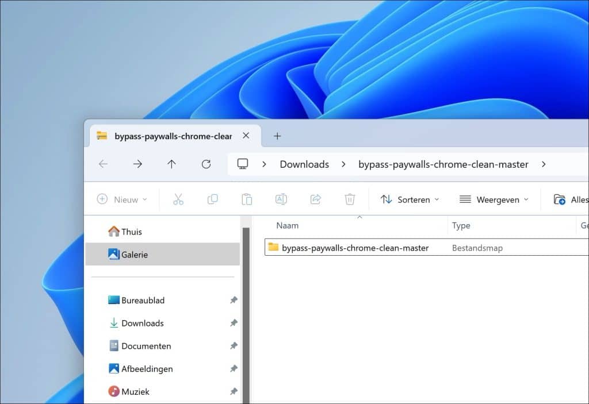This screenshot has height=404, width=589.
Task: Click the This PC monitor icon in address bar
Action: click(x=243, y=164)
